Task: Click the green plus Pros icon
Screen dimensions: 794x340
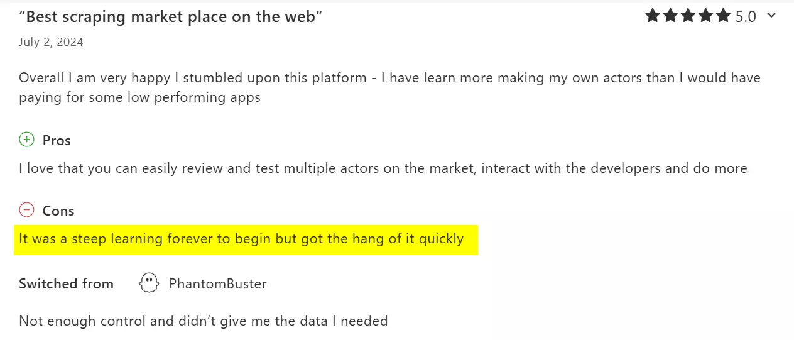Action: pos(26,140)
